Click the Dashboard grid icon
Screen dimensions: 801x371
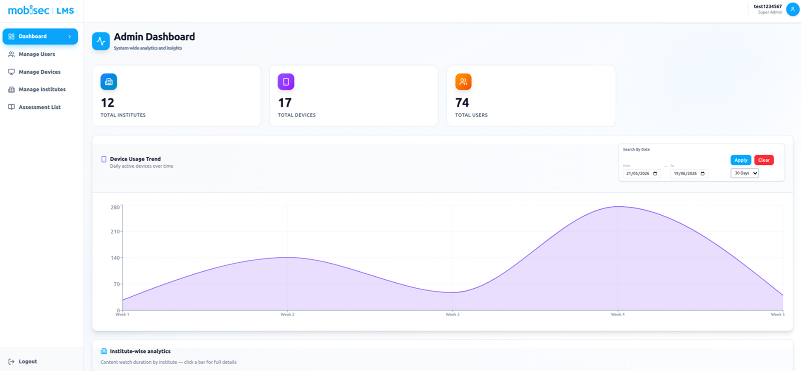click(11, 37)
